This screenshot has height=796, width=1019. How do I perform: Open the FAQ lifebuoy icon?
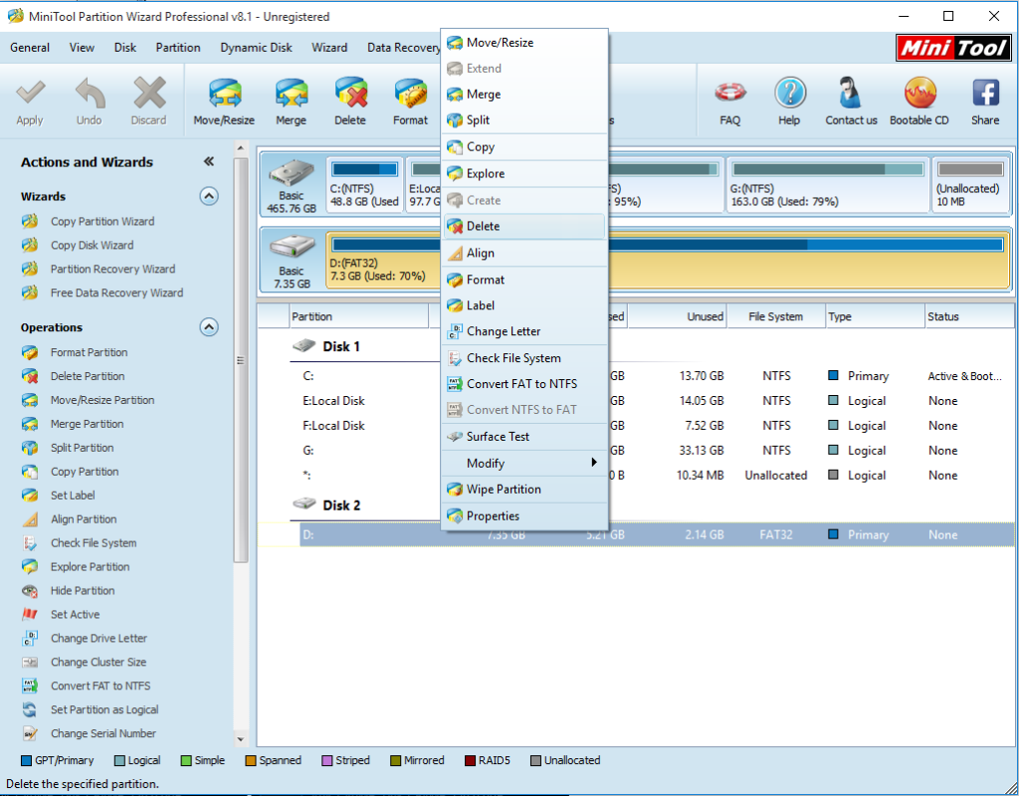point(729,93)
